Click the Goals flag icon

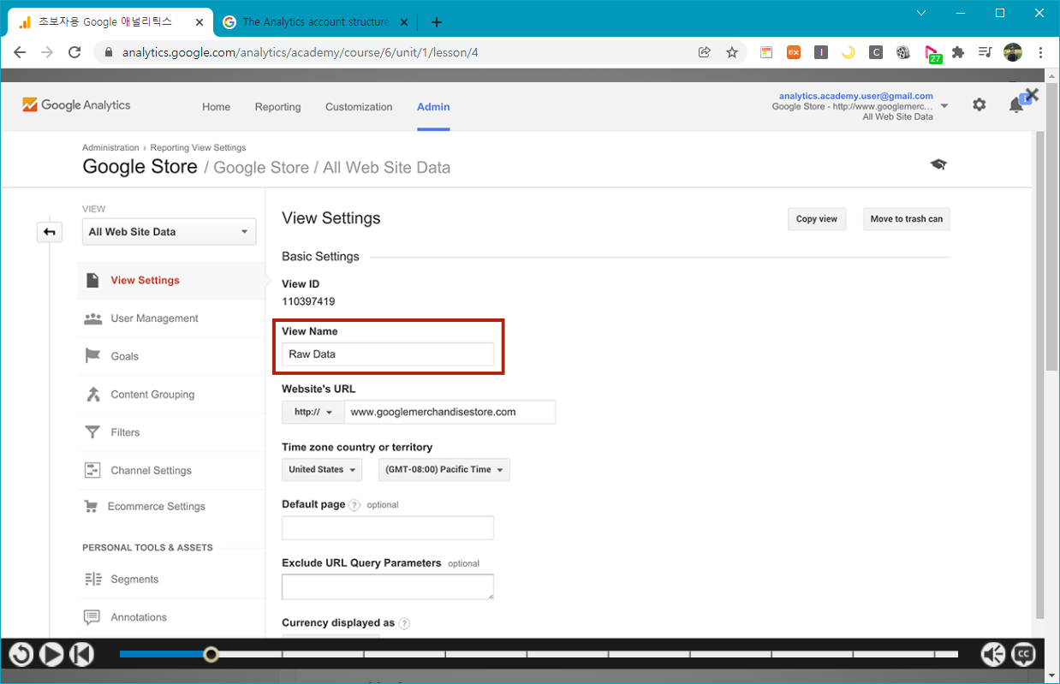coord(92,356)
